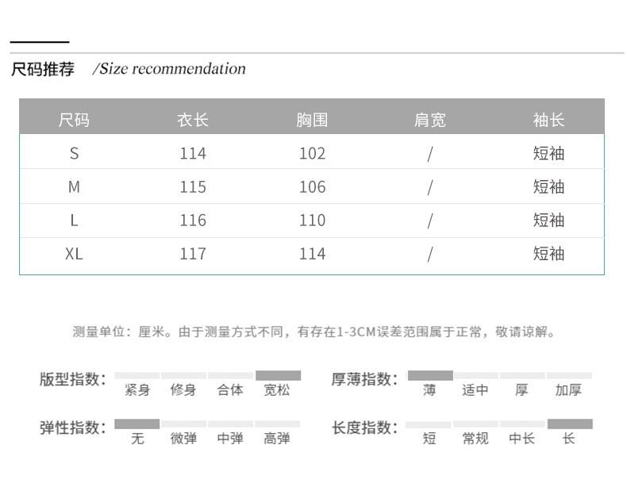
Task: Click the 短袖 cell in the M row
Action: click(548, 187)
